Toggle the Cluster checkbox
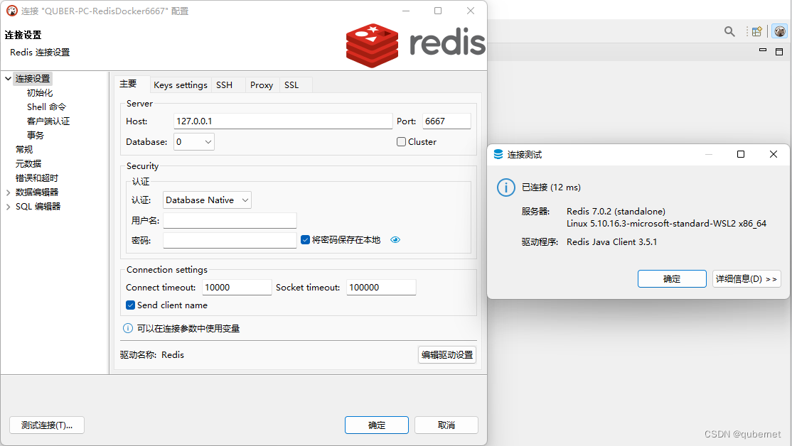This screenshot has width=792, height=446. pyautogui.click(x=401, y=142)
